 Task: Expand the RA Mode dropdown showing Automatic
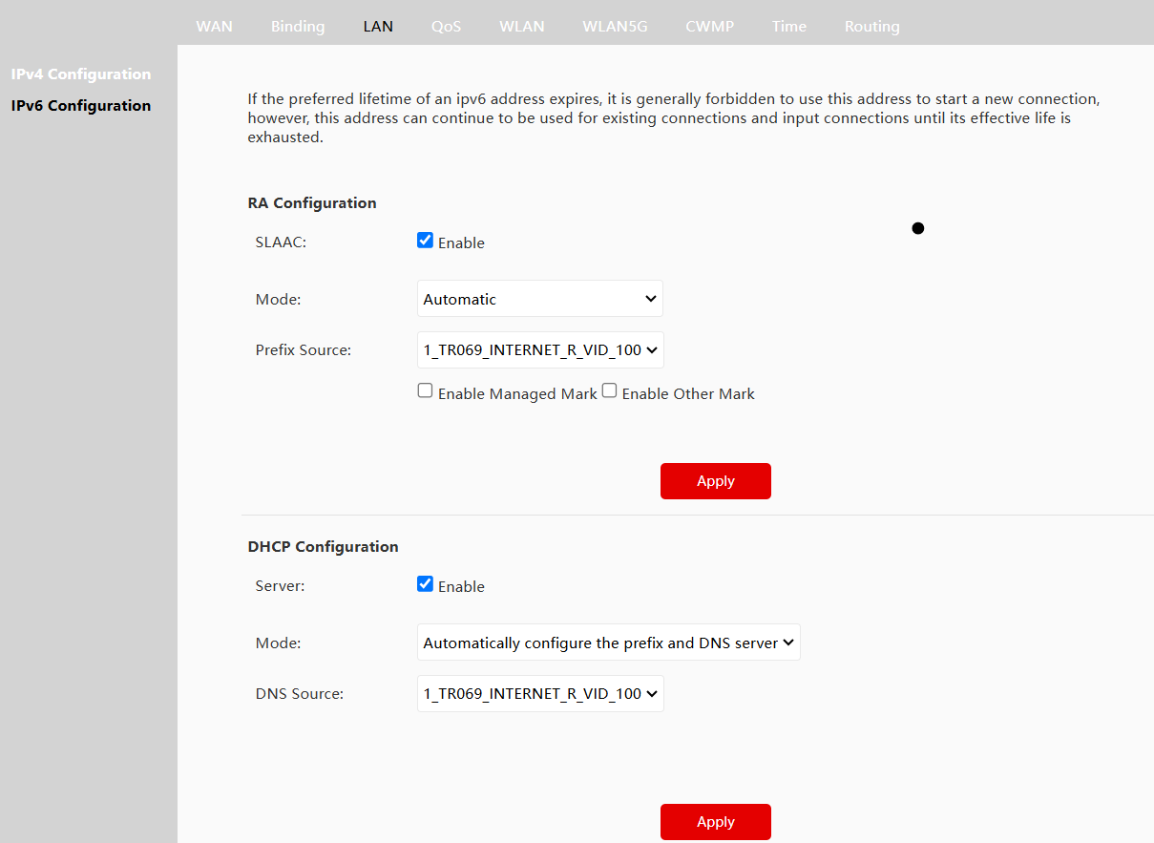[540, 299]
